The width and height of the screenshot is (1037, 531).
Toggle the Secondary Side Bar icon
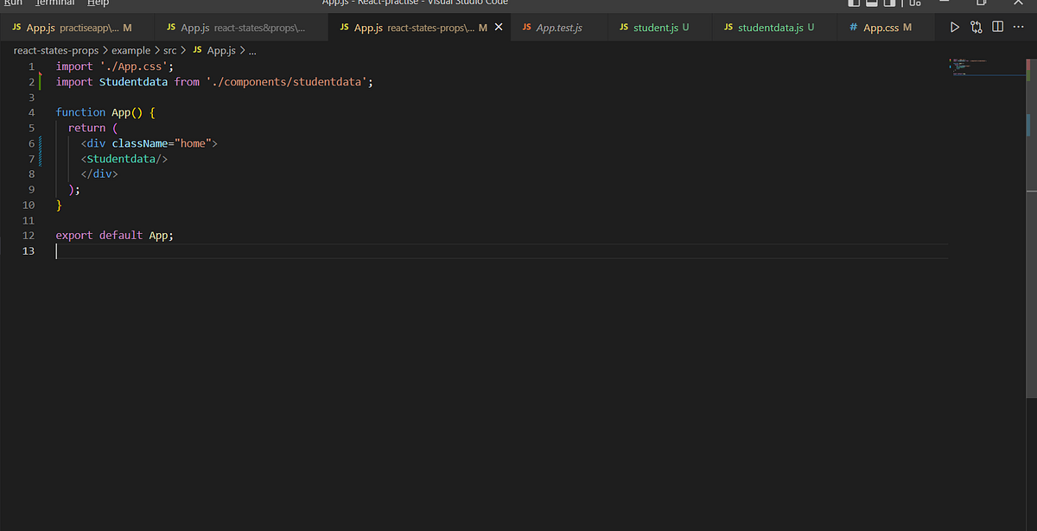pyautogui.click(x=888, y=3)
